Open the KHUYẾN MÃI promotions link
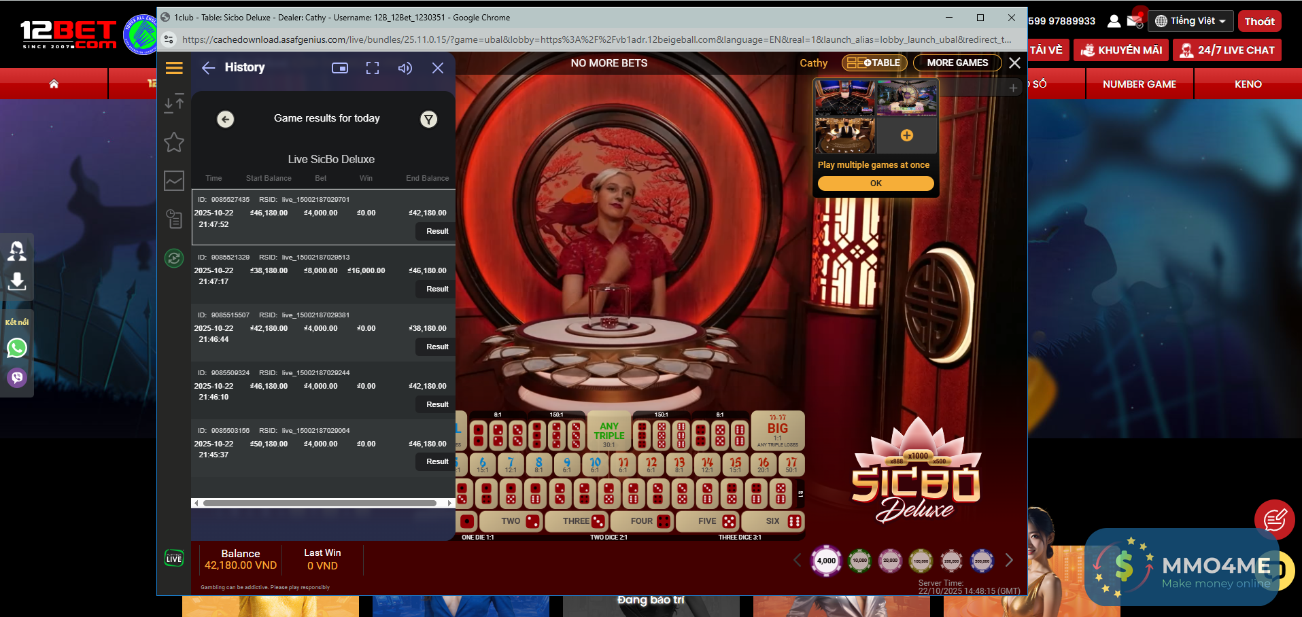The image size is (1302, 617). 1121,50
